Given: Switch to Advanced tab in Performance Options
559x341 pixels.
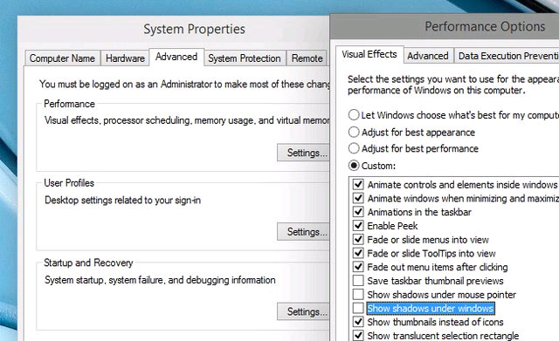Looking at the screenshot, I should 428,56.
